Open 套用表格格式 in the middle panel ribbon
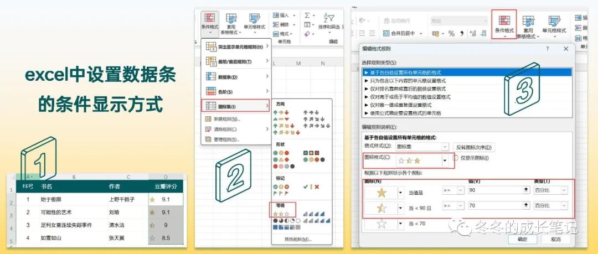 (231, 24)
